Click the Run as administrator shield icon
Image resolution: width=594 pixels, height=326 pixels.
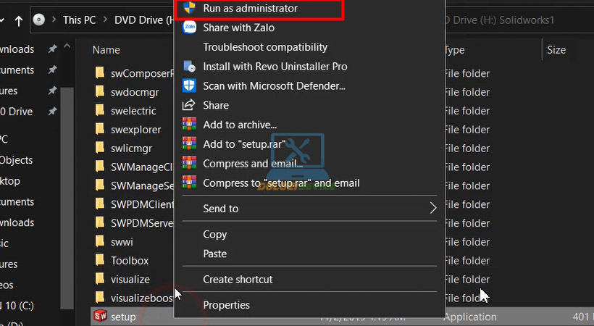(x=189, y=9)
